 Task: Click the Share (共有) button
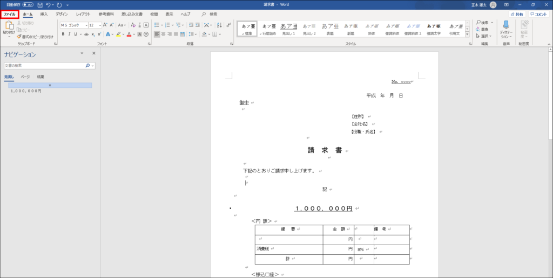517,15
